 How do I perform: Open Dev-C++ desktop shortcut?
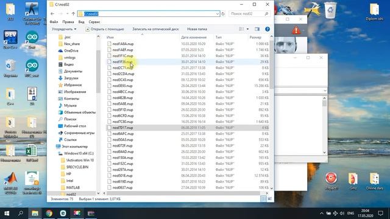pos(10,39)
